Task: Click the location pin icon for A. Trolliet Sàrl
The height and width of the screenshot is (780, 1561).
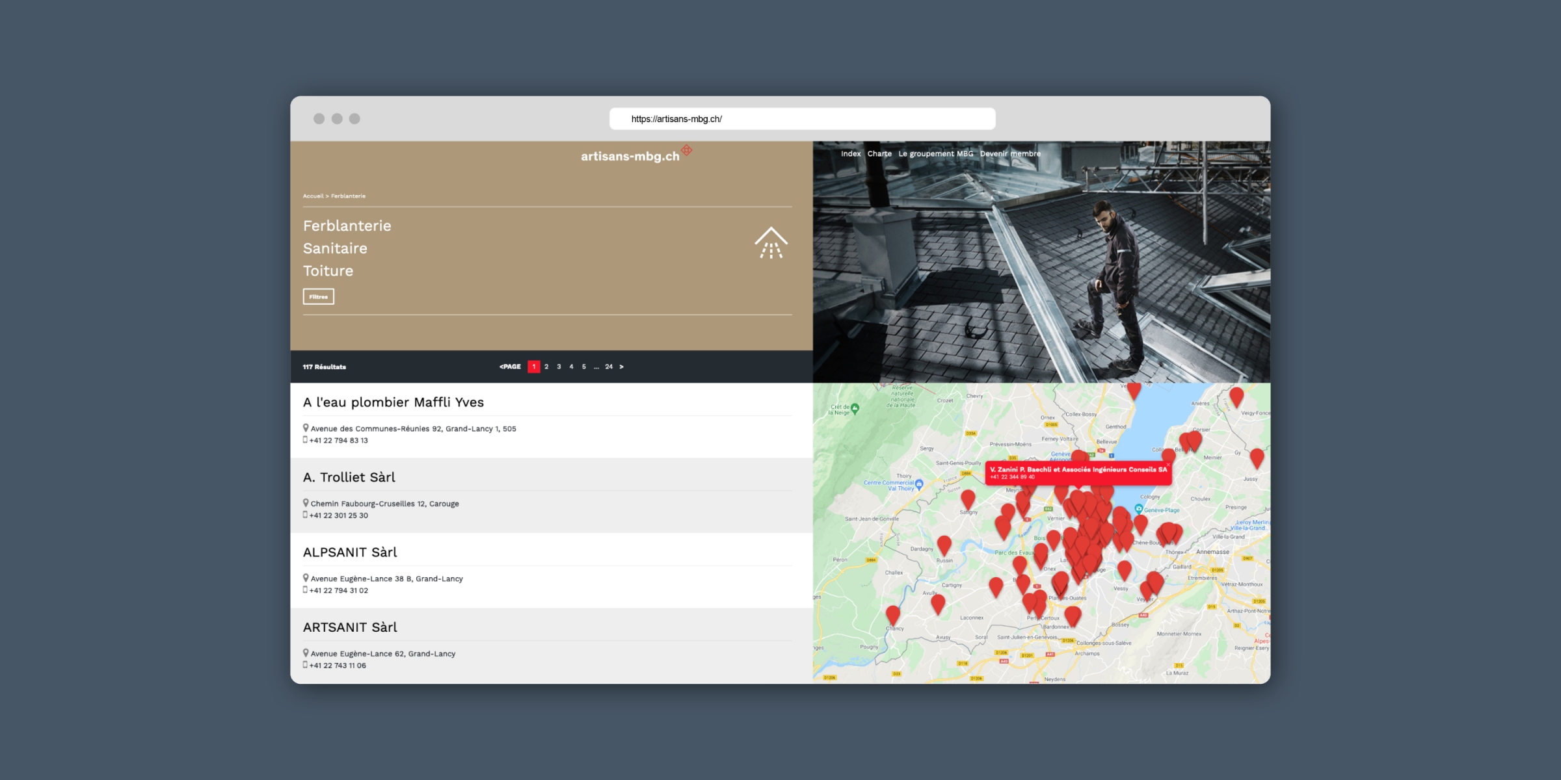Action: [x=306, y=503]
